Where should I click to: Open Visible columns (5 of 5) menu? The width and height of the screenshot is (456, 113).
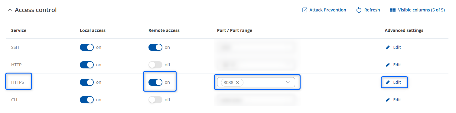pyautogui.click(x=417, y=10)
